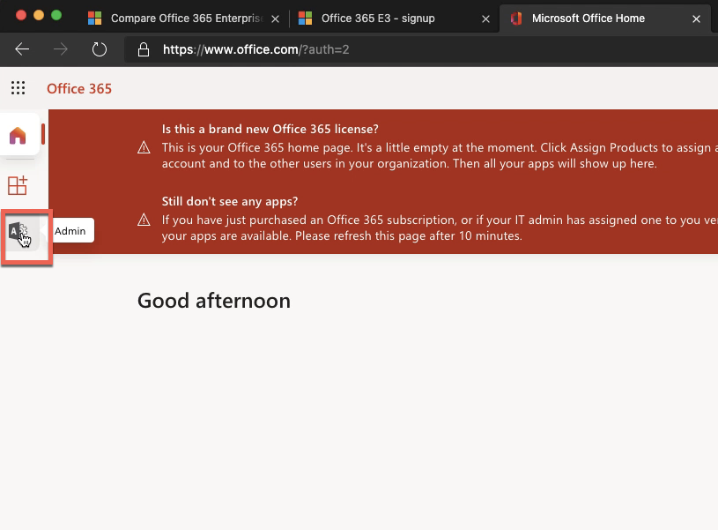Open the Create apps icon in the sidebar

[x=18, y=185]
